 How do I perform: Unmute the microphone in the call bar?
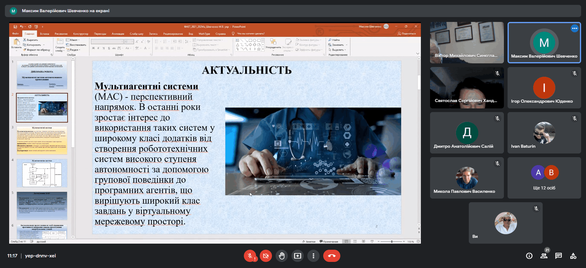click(x=250, y=256)
